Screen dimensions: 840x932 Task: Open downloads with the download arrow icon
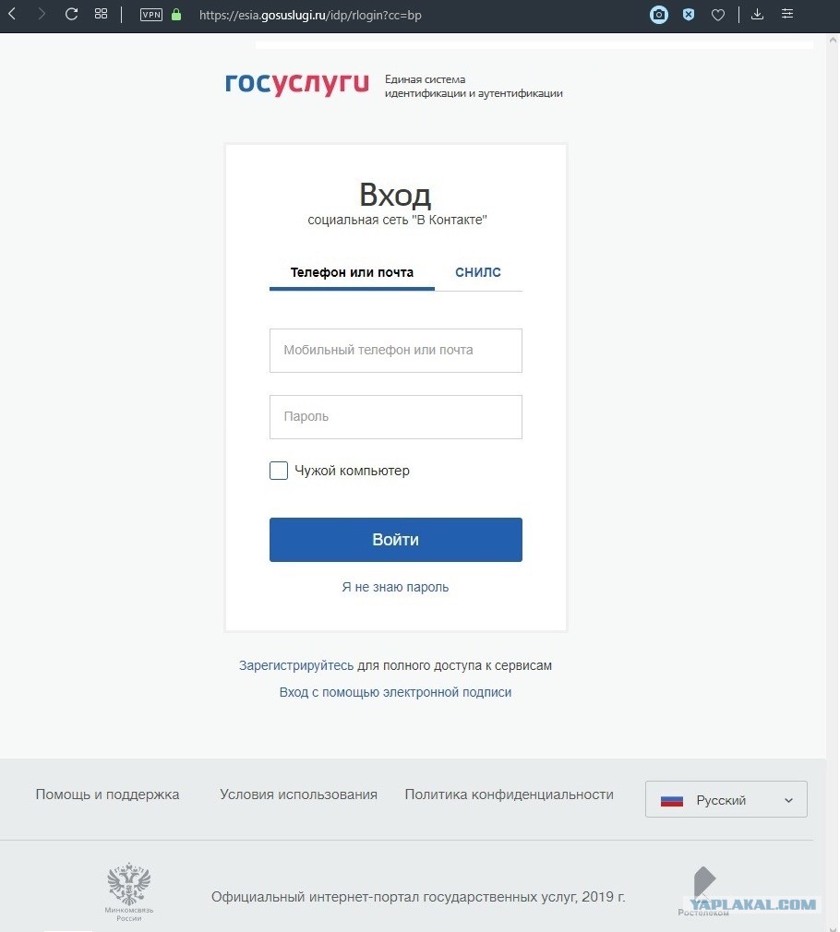click(x=757, y=14)
